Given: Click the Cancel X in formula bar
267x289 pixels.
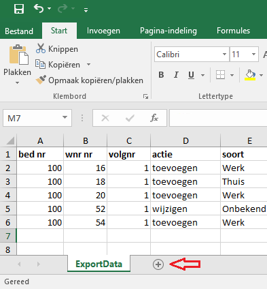Looking at the screenshot, I should 105,118.
